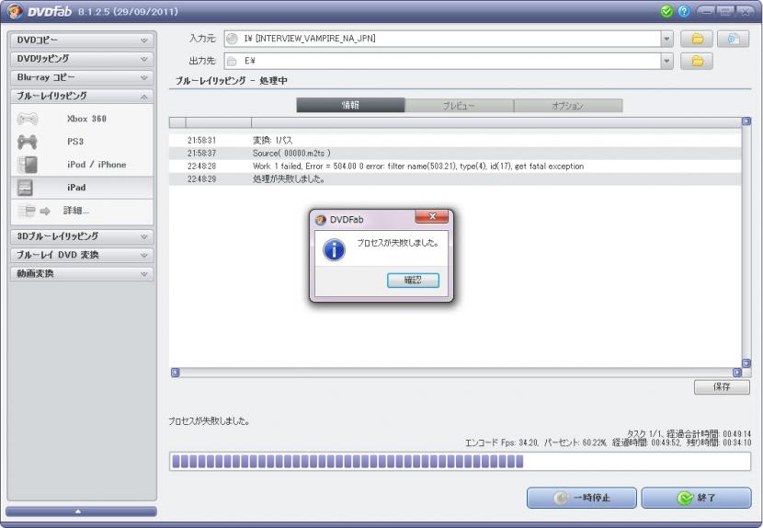The width and height of the screenshot is (763, 528).
Task: Expand the DVDリッピング section
Action: coord(82,59)
